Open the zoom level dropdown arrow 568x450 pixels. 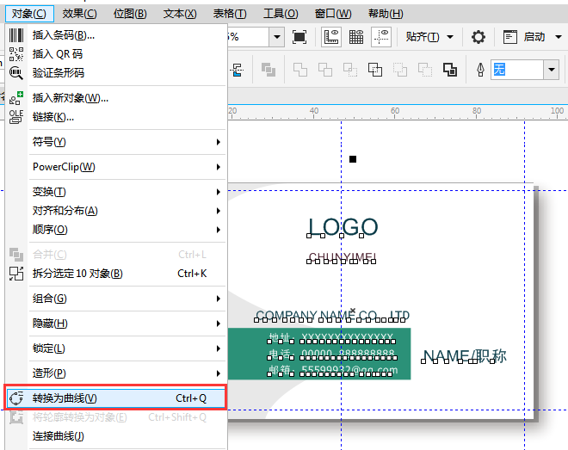click(277, 37)
